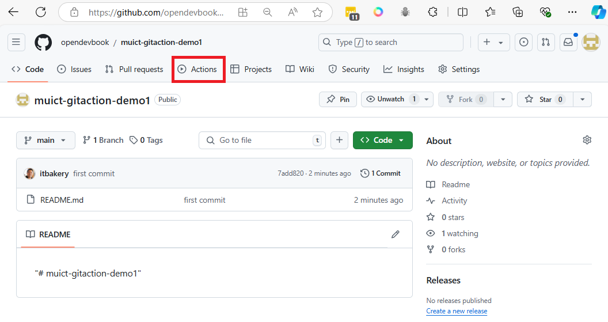Screen dimensions: 608x322
Task: Open GitHub global navigation hamburger menu
Action: click(16, 42)
